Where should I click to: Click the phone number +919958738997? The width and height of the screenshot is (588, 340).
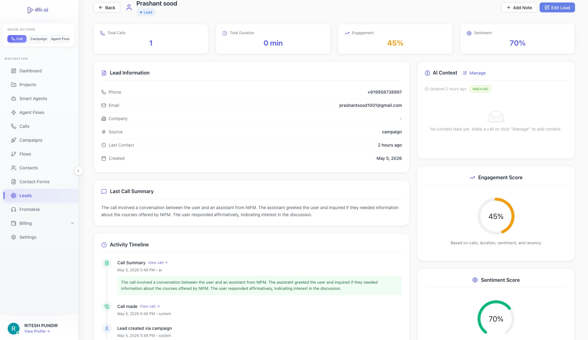[x=384, y=92]
